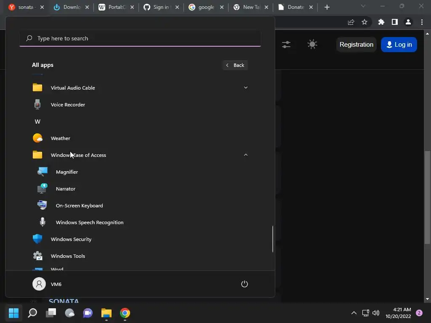Launch the Weather app
The height and width of the screenshot is (323, 431).
tap(140, 138)
